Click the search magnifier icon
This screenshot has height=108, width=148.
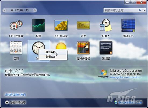pyautogui.click(x=140, y=10)
